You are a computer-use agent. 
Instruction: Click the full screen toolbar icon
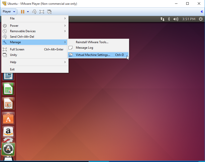42,11
